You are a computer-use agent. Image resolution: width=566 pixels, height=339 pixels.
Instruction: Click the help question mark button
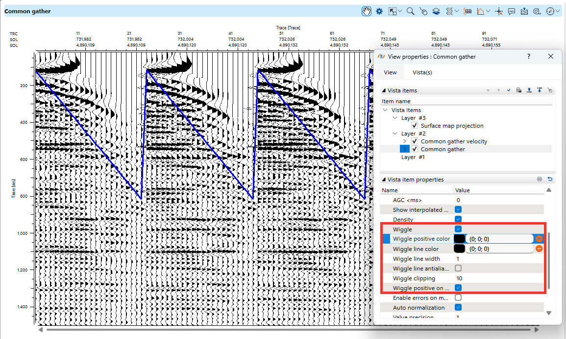pyautogui.click(x=529, y=57)
